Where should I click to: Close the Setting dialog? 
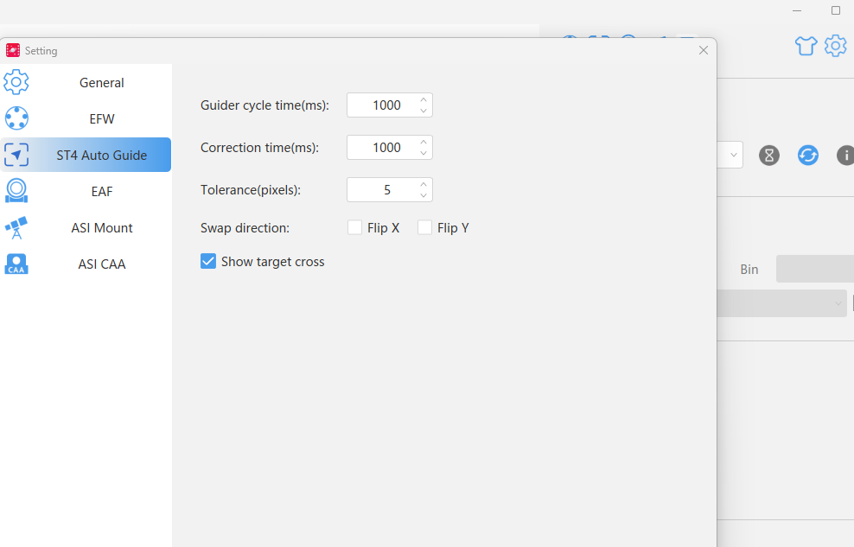703,51
